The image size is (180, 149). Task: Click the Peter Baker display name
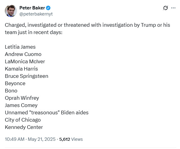(x=32, y=8)
